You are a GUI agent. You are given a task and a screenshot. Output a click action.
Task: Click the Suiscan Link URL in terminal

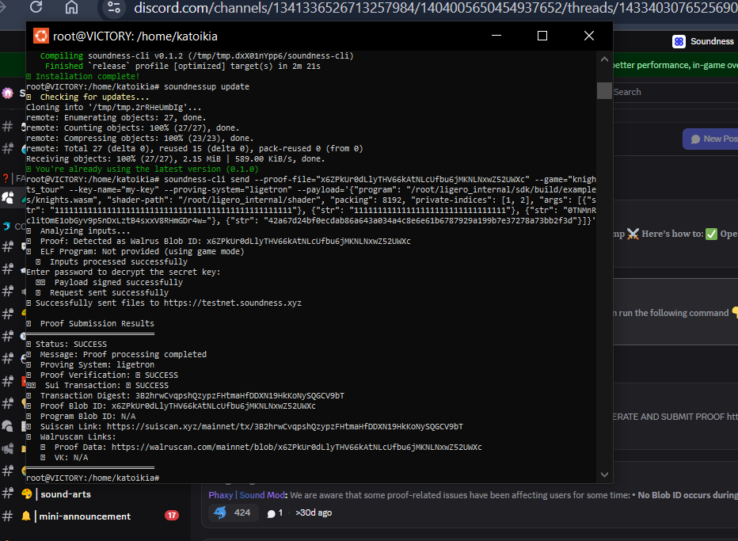point(285,427)
